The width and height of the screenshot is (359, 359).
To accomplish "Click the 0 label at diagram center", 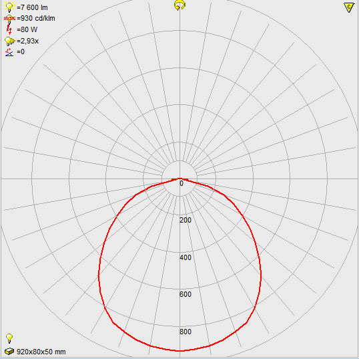I will 182,184.
